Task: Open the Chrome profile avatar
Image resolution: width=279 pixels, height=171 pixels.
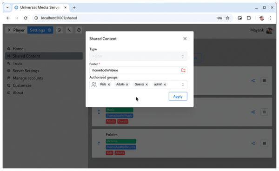Action: tap(261, 18)
